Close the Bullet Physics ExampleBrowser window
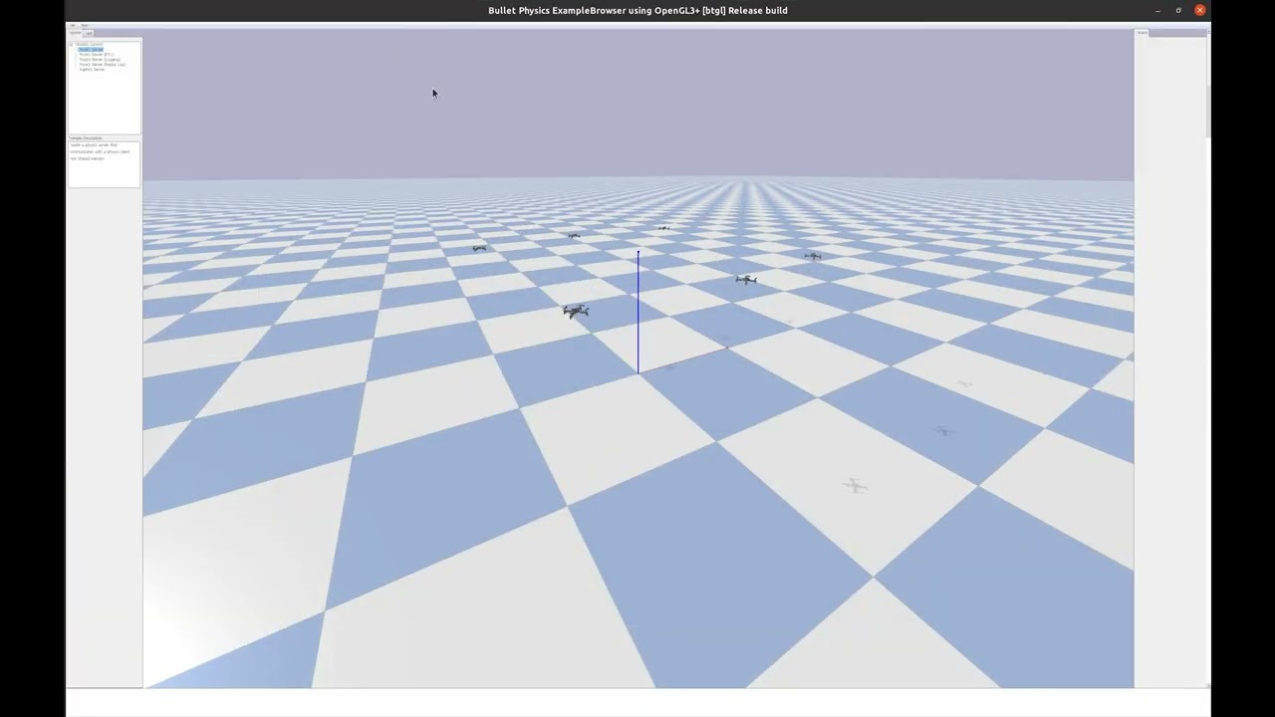 pyautogui.click(x=1200, y=10)
